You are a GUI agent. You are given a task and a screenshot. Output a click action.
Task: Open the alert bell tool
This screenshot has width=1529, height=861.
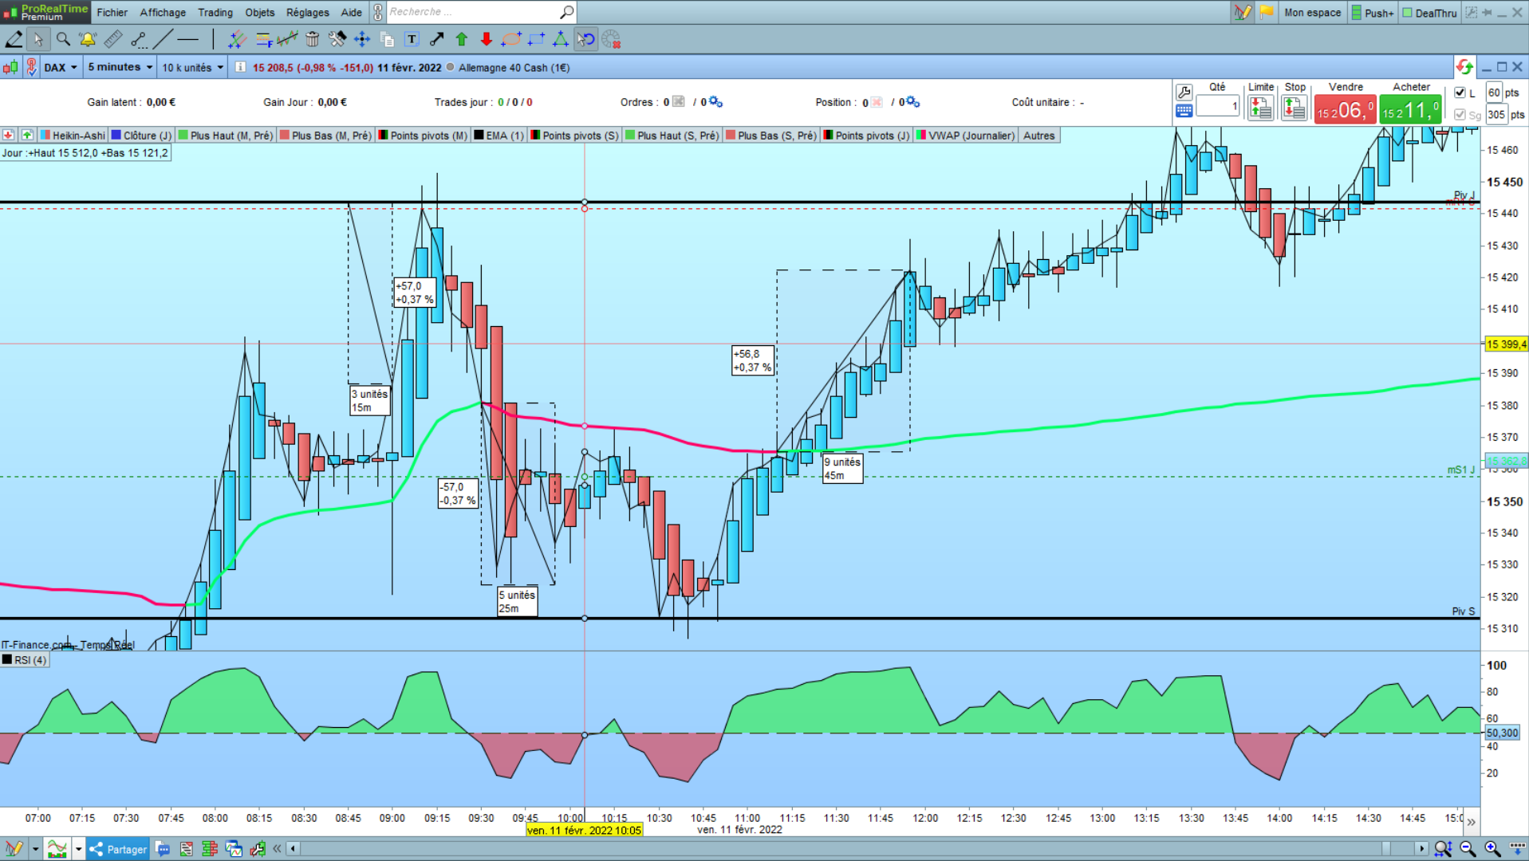coord(88,39)
